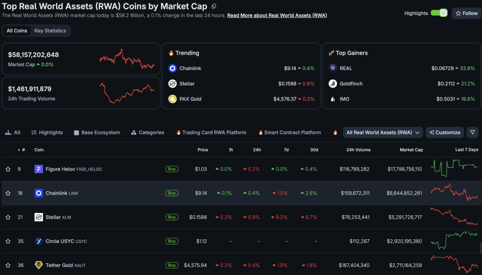482x275 pixels.
Task: Open Stellar 7-day sparkline chart
Action: coord(454,216)
